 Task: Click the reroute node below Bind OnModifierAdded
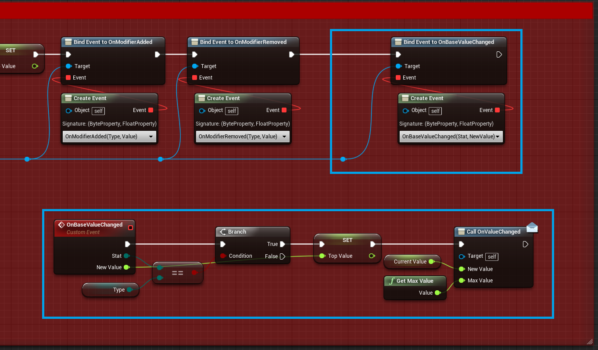click(27, 159)
